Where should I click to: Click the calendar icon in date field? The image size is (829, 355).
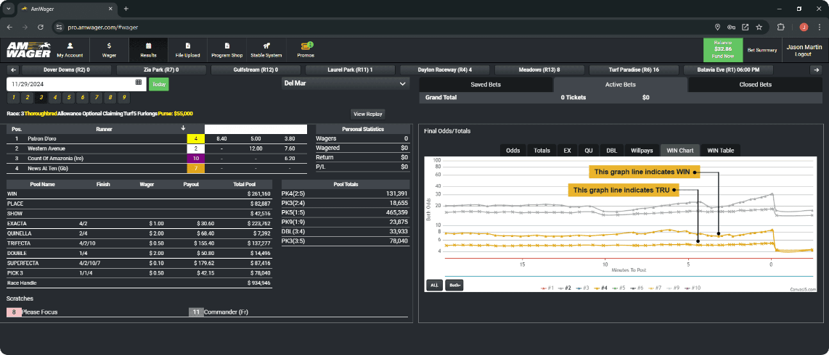[x=139, y=83]
